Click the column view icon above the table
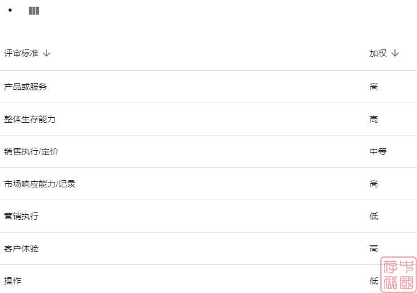Image resolution: width=417 pixels, height=293 pixels. point(34,11)
